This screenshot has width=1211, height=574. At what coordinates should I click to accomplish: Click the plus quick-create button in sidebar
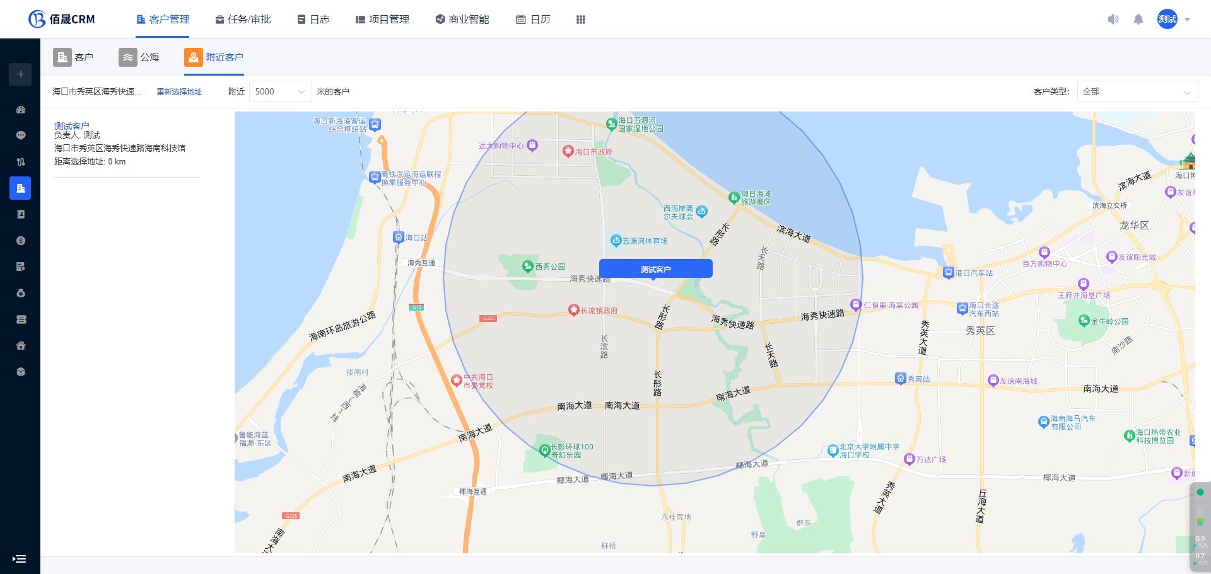[20, 74]
